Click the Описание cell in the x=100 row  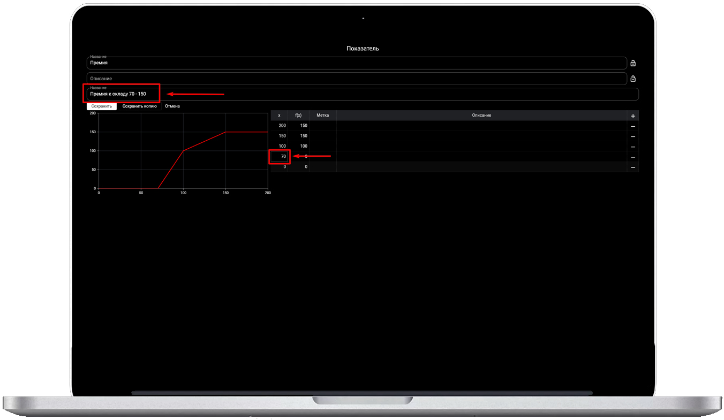[481, 146]
